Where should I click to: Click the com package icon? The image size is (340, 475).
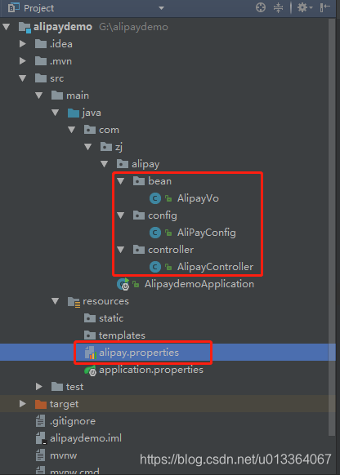pyautogui.click(x=90, y=130)
